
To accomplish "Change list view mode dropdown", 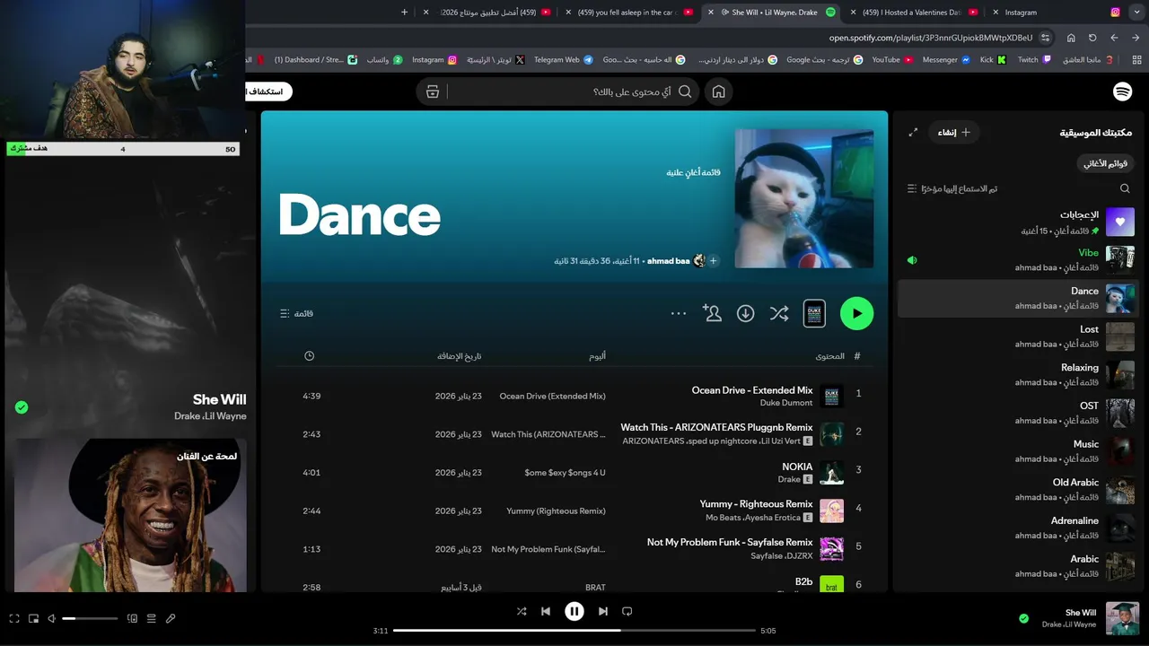I will point(296,313).
